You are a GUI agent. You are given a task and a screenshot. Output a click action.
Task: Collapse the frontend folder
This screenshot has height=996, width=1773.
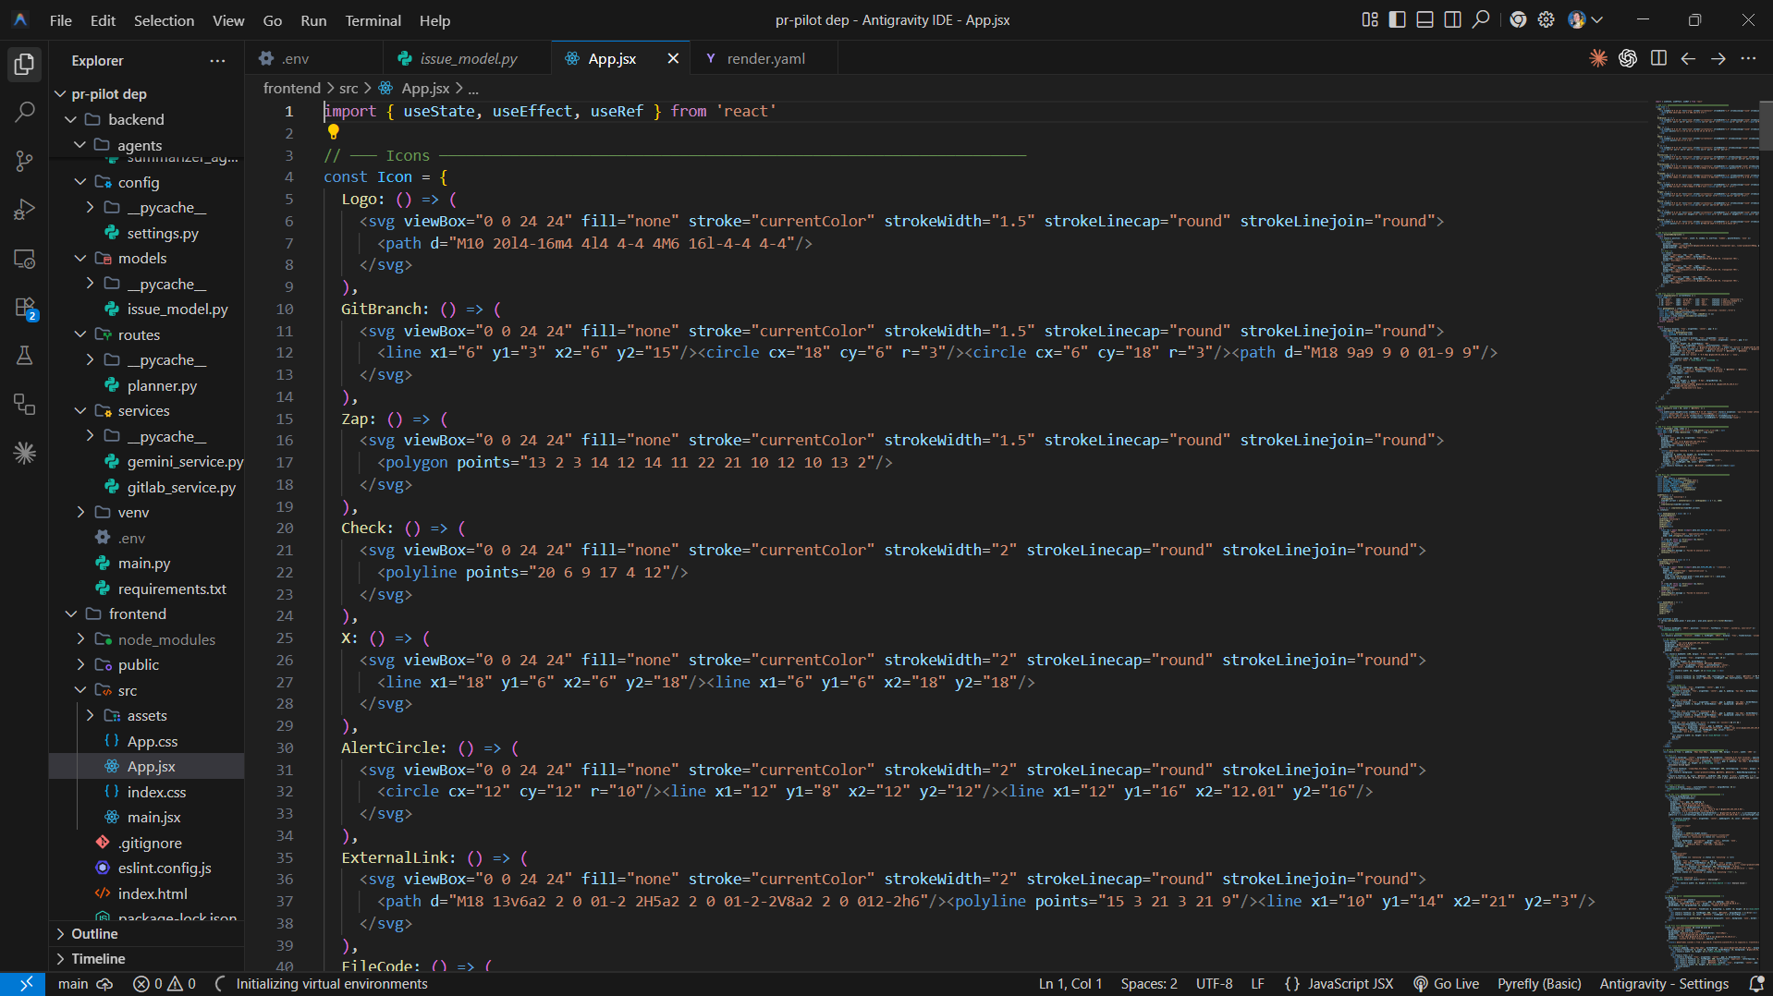point(137,613)
